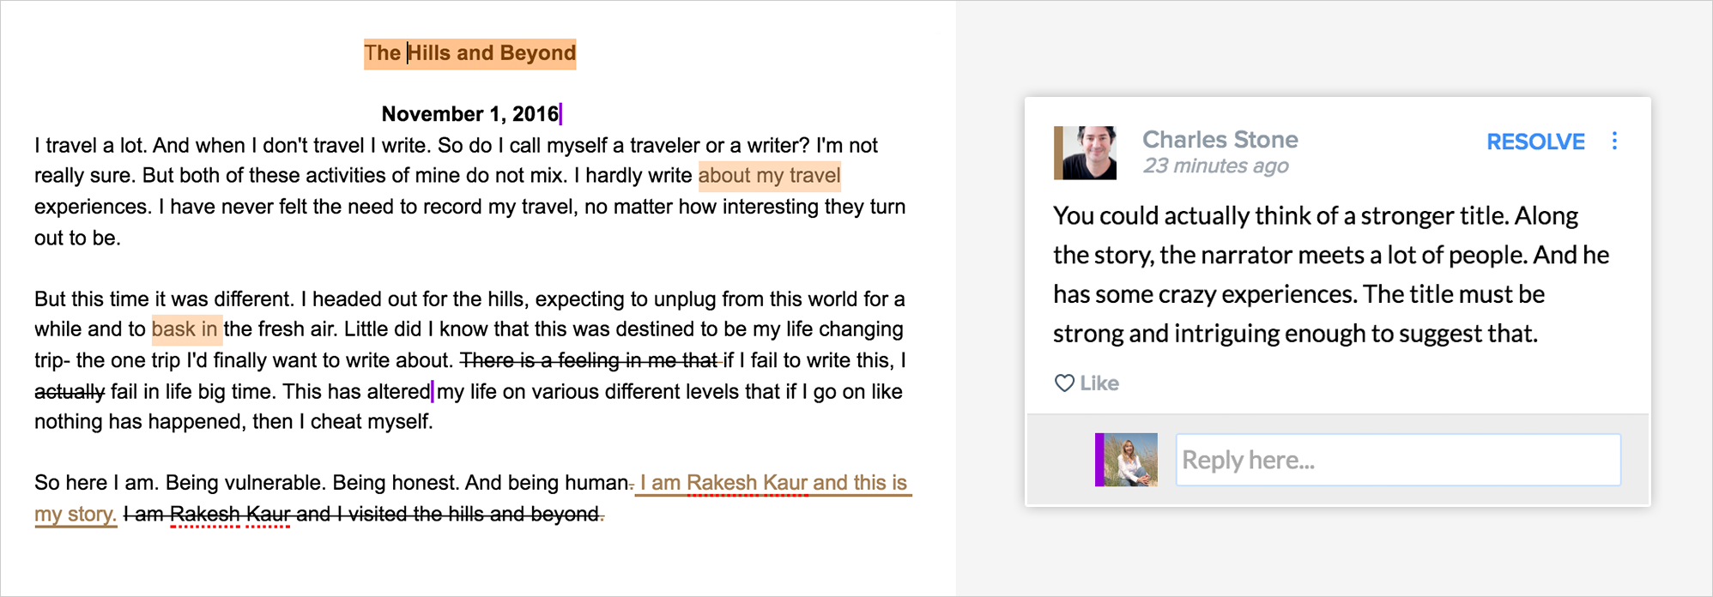The height and width of the screenshot is (597, 1713).
Task: Click the RESOLVE button on the comment
Action: pyautogui.click(x=1534, y=142)
